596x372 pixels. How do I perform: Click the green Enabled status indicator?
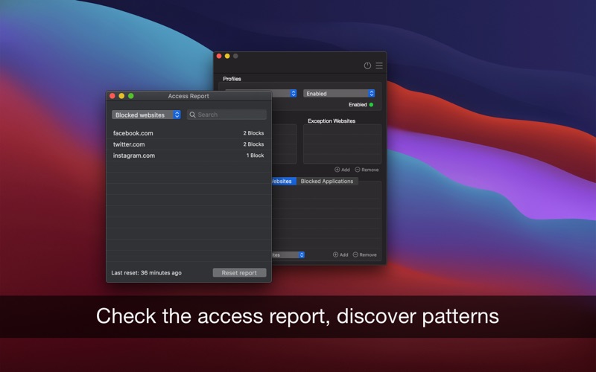371,105
